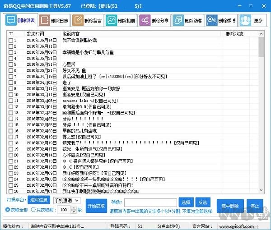Click the status text 说说内容获取完毕共183条
The width and height of the screenshot is (271, 230).
(57, 226)
